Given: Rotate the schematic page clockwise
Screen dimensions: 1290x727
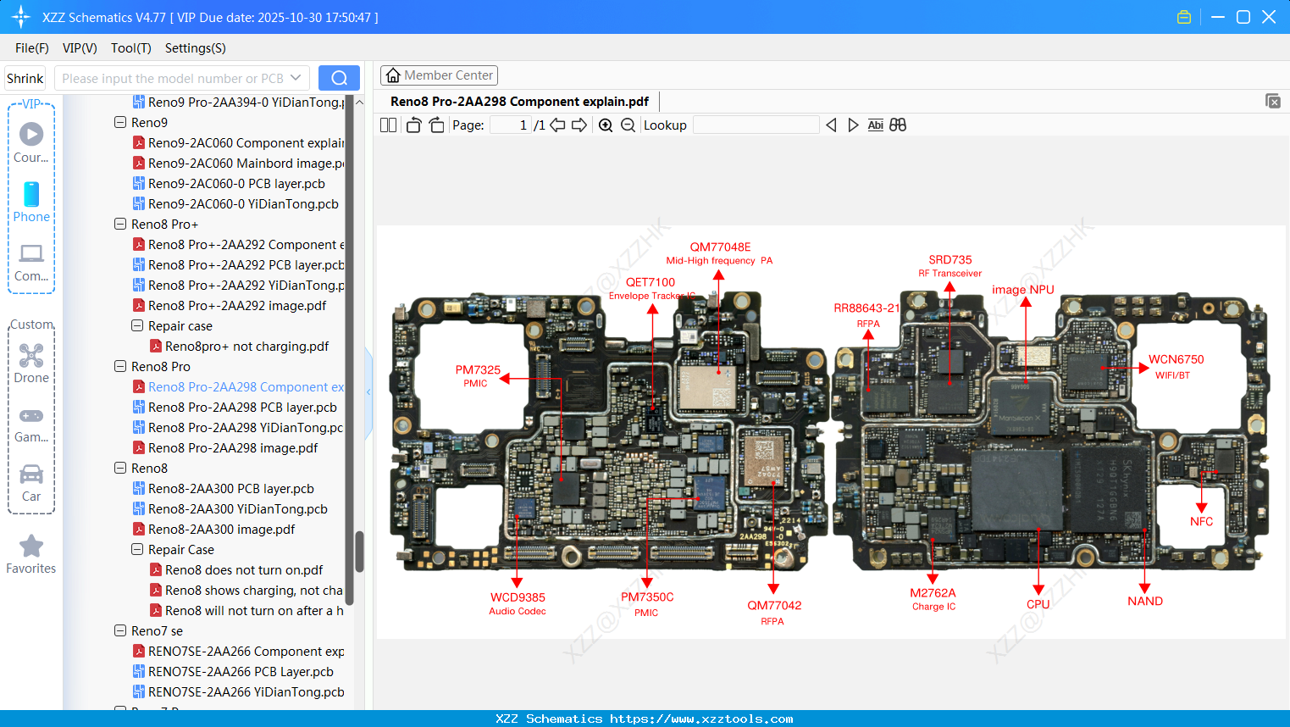Looking at the screenshot, I should point(435,125).
